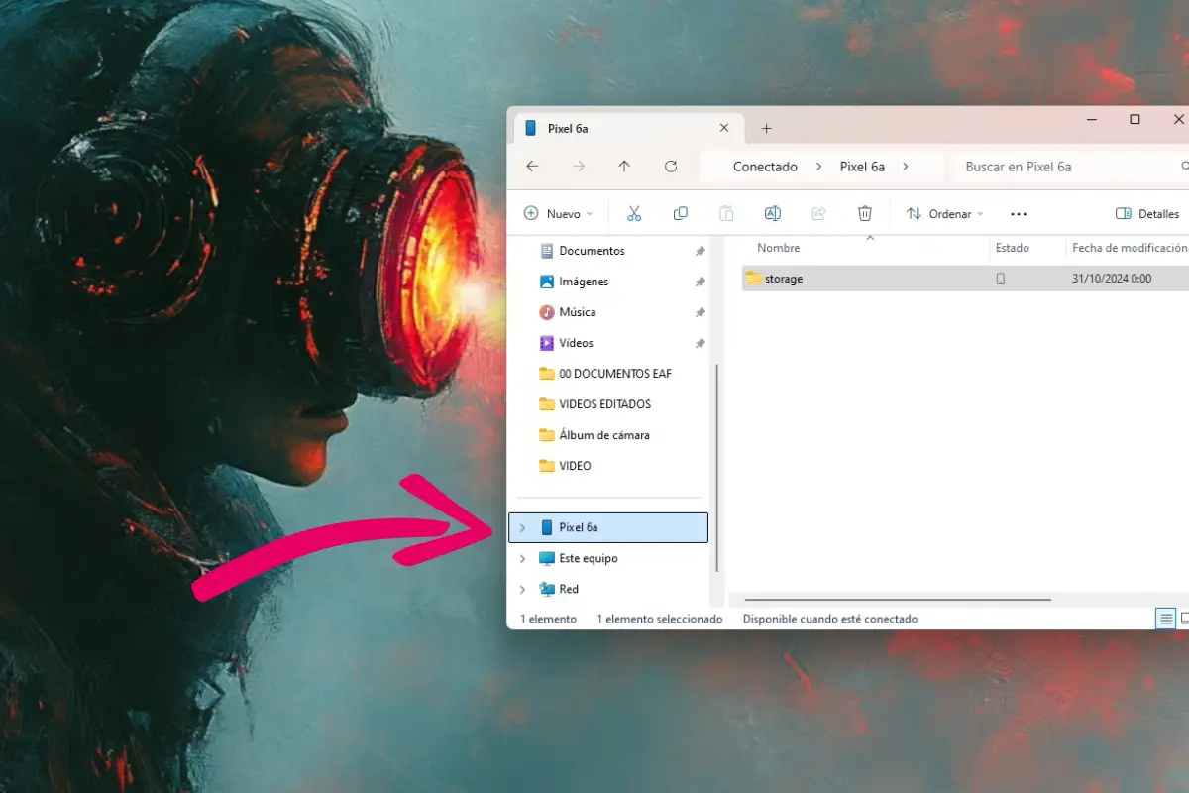Click the Copy icon in toolbar
Image resolution: width=1189 pixels, height=793 pixels.
680,213
